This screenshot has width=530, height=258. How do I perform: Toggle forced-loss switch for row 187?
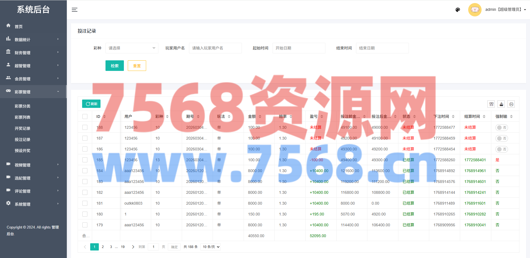[x=501, y=138]
